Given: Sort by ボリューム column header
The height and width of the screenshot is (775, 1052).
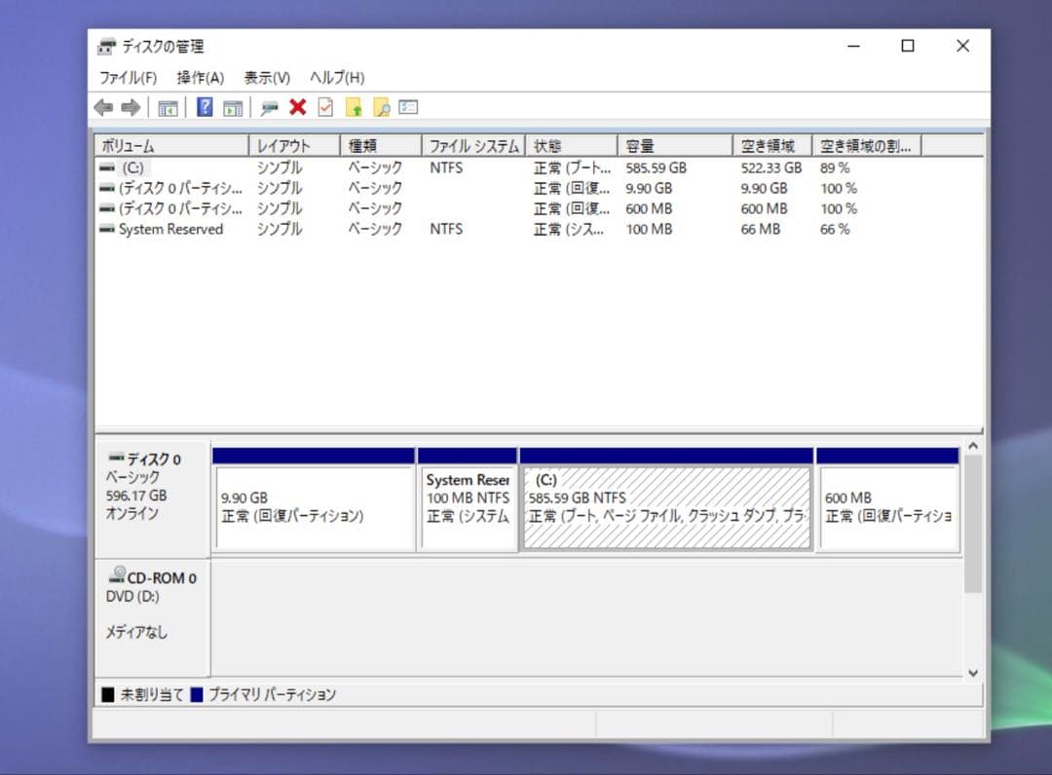Looking at the screenshot, I should (172, 145).
